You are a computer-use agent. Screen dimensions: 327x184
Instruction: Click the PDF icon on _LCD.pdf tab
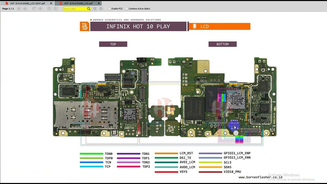[x=61, y=3]
